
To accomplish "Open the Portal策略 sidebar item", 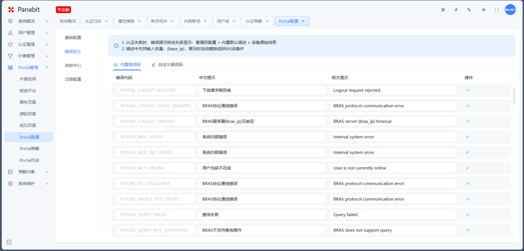I will [x=29, y=149].
